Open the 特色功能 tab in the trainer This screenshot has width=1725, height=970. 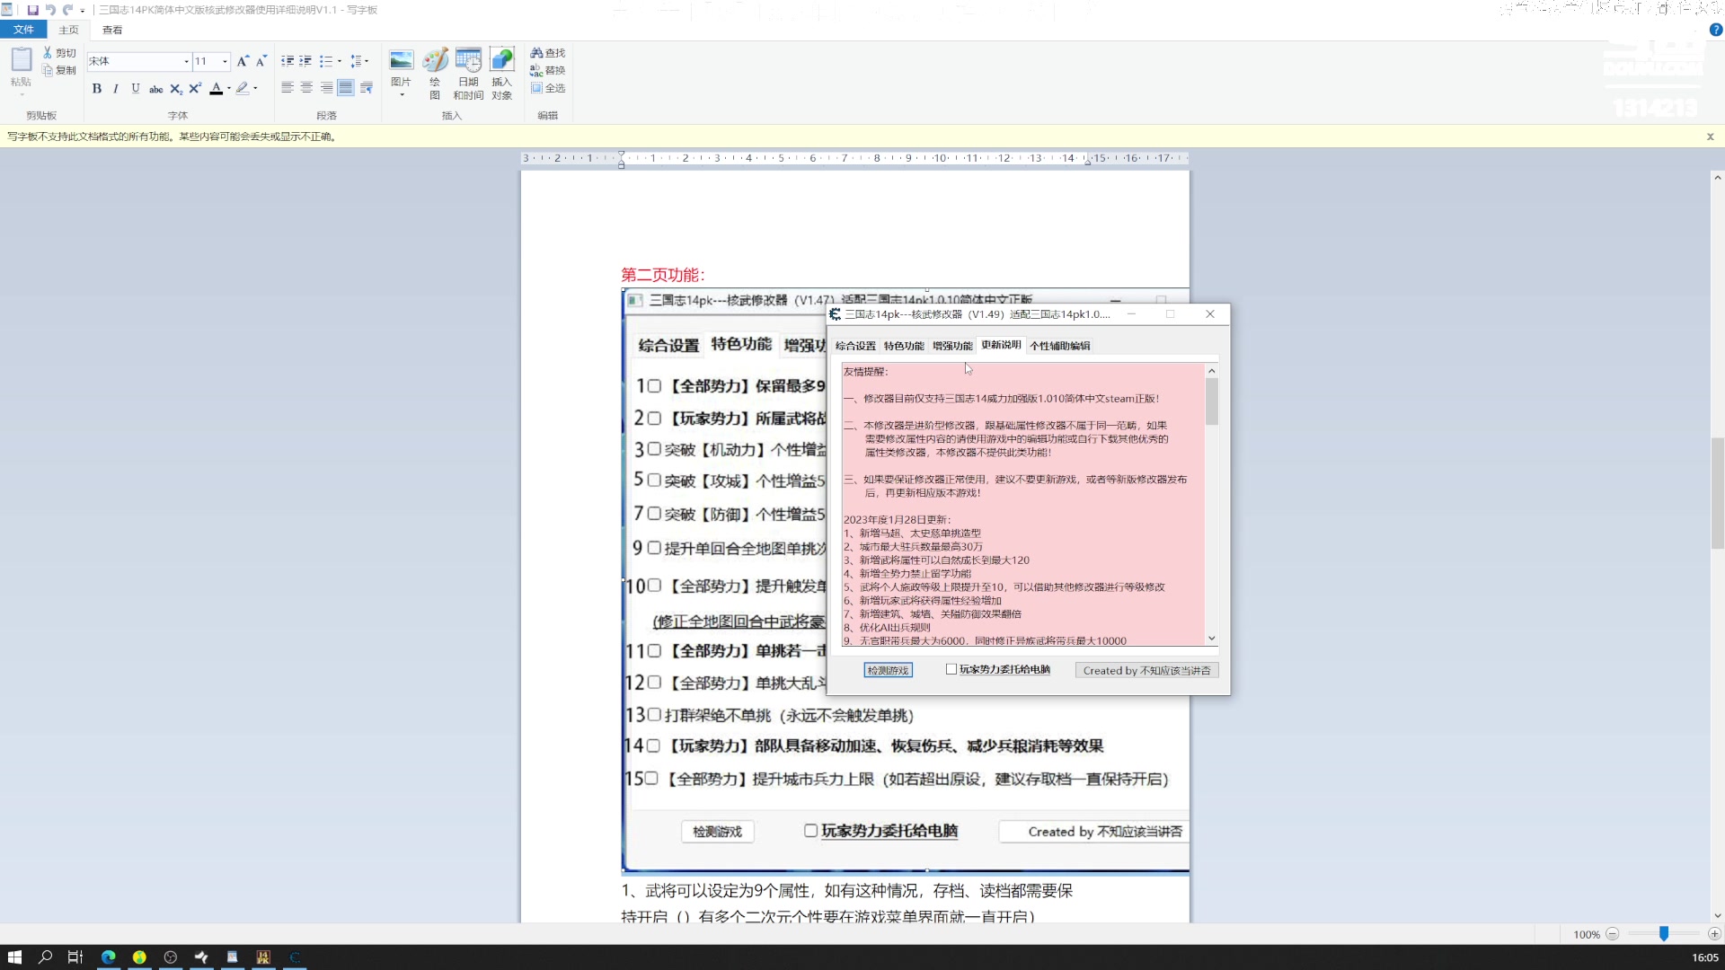tap(904, 346)
